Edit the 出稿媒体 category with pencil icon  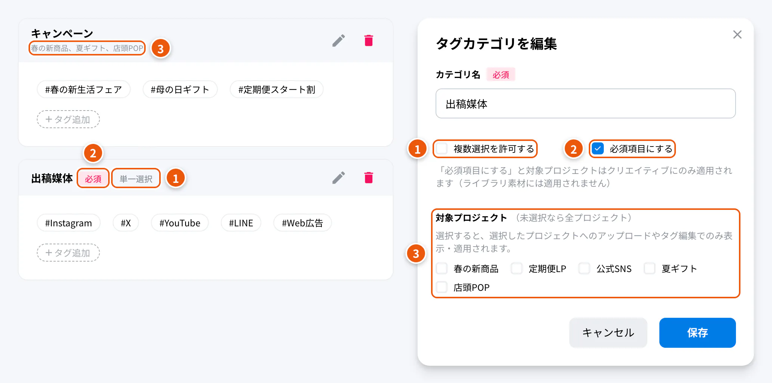(x=338, y=178)
